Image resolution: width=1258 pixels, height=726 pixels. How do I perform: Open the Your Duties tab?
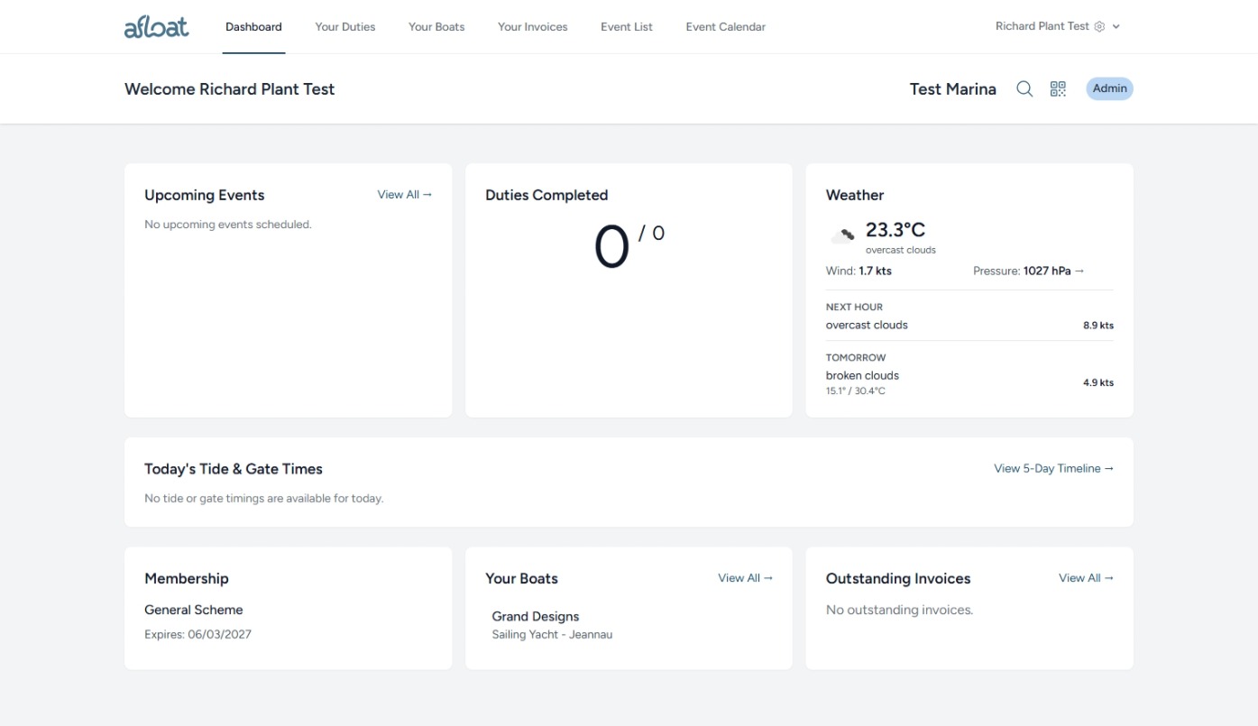pos(345,27)
